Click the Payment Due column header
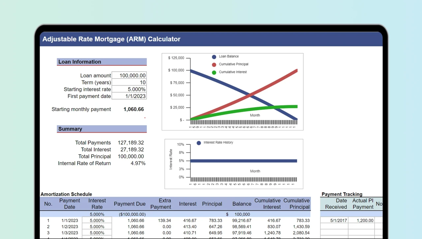This screenshot has height=239, width=422. (130, 204)
